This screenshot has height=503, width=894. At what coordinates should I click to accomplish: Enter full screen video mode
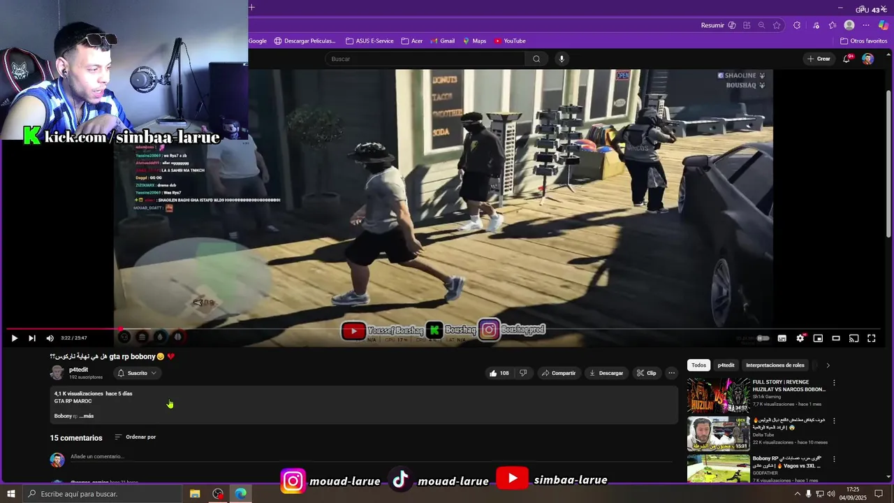click(872, 338)
